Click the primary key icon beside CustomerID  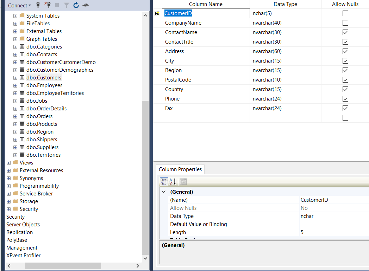157,13
